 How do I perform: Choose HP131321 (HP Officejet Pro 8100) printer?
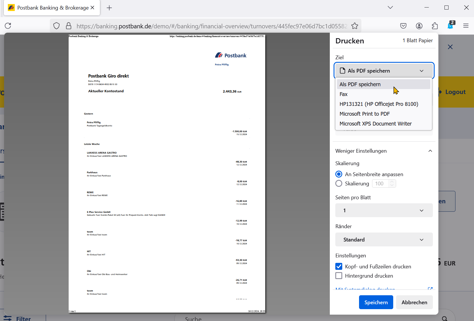click(x=384, y=104)
